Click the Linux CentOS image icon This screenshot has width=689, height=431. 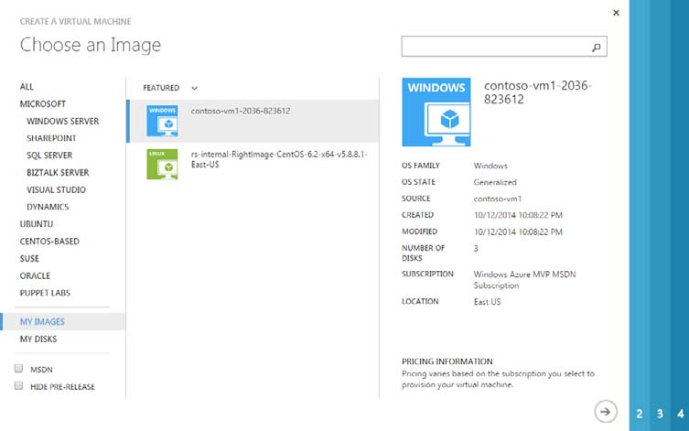pyautogui.click(x=162, y=164)
